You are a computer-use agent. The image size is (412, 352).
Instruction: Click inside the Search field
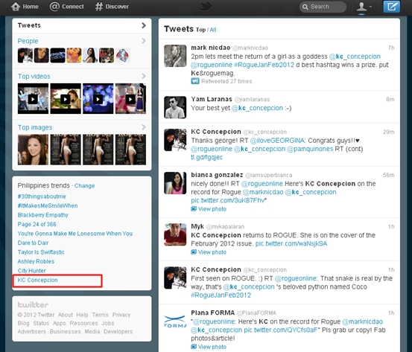(323, 7)
